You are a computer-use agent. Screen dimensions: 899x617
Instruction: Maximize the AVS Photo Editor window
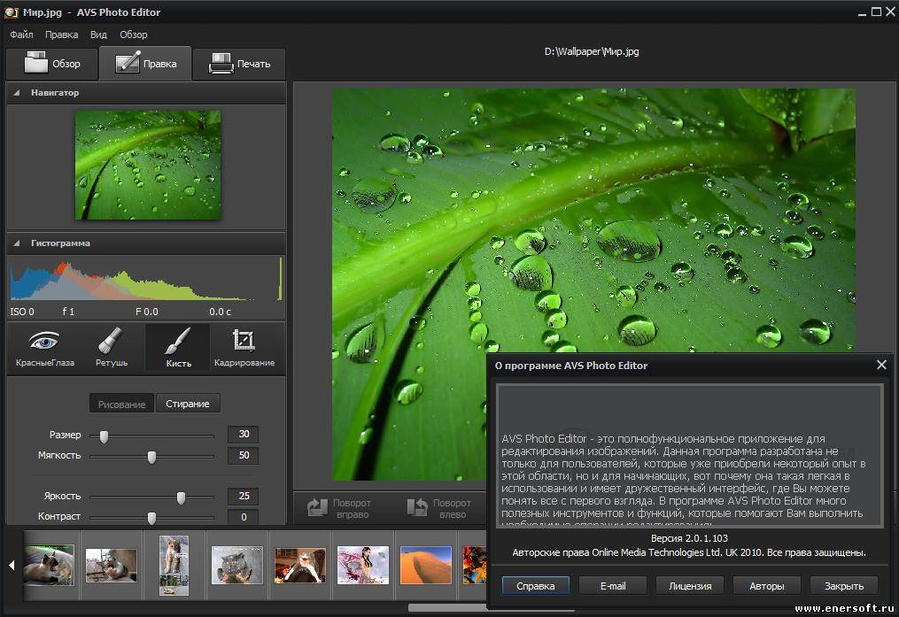coord(876,12)
